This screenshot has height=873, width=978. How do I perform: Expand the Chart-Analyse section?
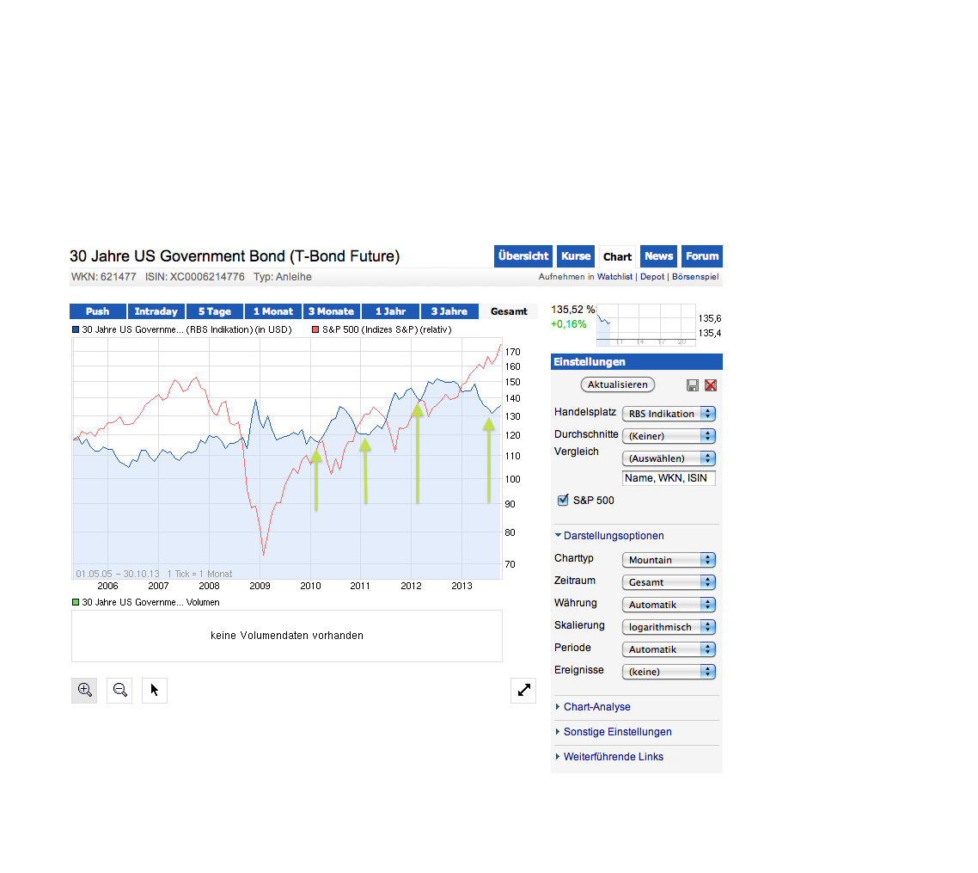click(596, 707)
